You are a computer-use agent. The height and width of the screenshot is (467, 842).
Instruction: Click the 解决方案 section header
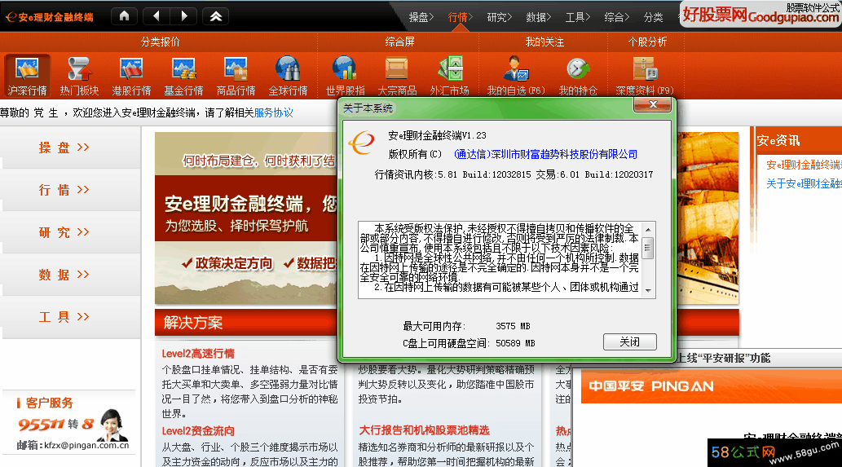193,323
